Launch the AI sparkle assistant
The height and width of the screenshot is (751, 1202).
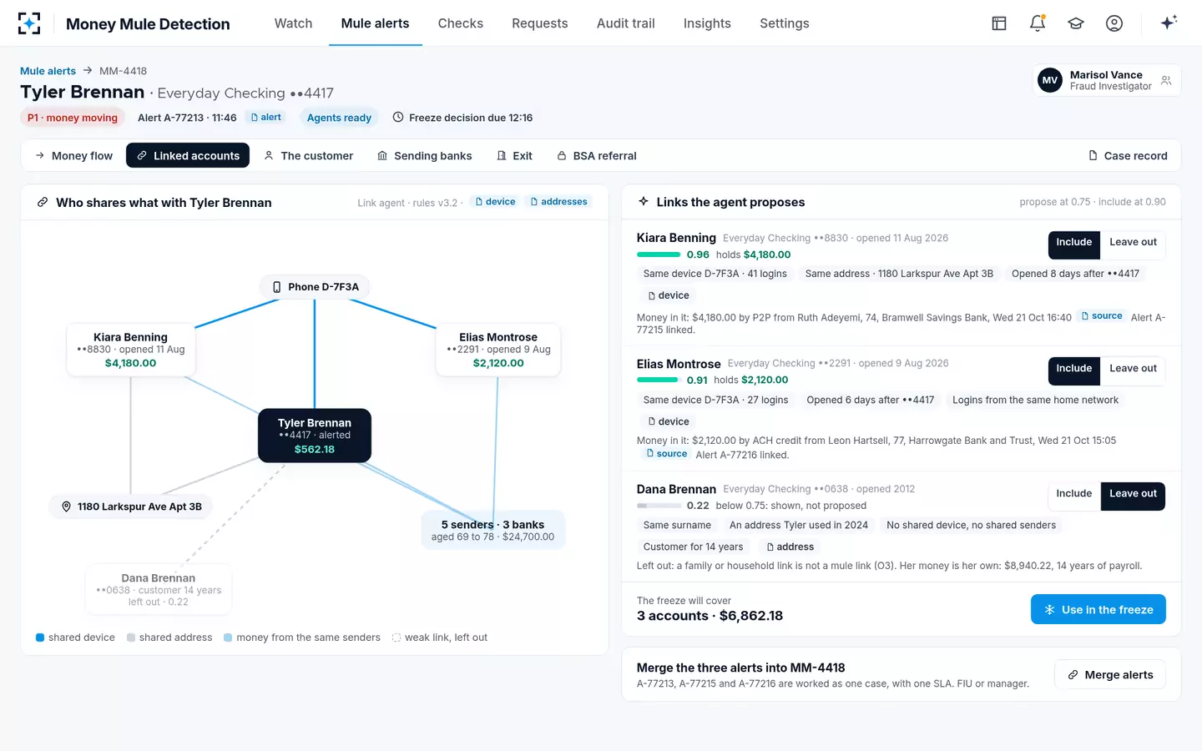pyautogui.click(x=1169, y=23)
